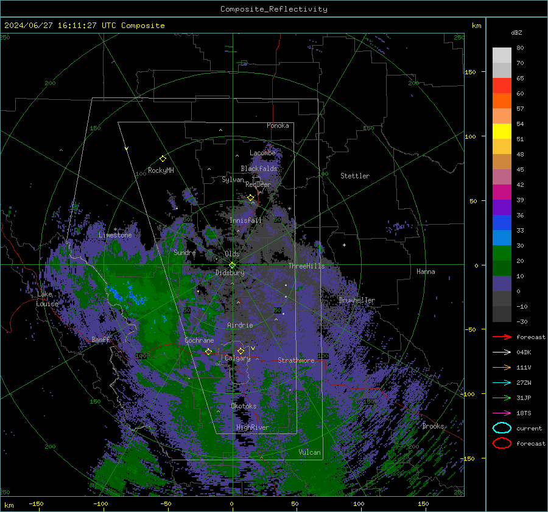Click the Lake Louise label
The height and width of the screenshot is (512, 548).
tap(47, 299)
